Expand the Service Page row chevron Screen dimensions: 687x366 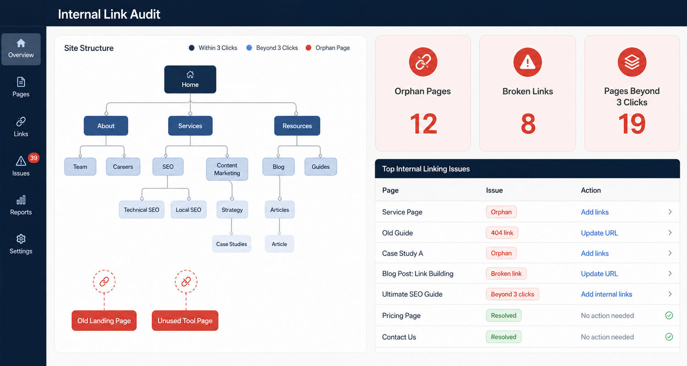tap(670, 212)
